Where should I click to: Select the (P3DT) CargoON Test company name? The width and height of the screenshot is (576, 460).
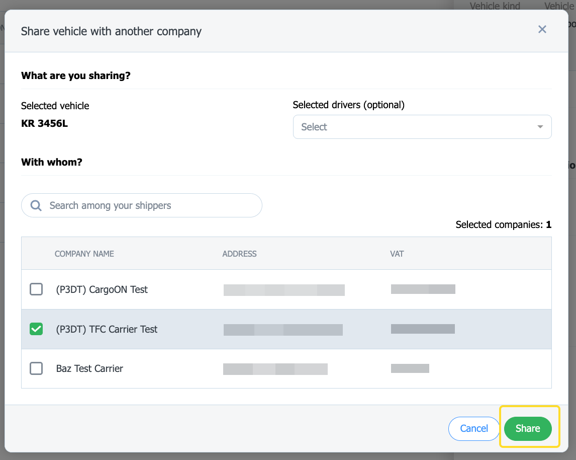(102, 289)
